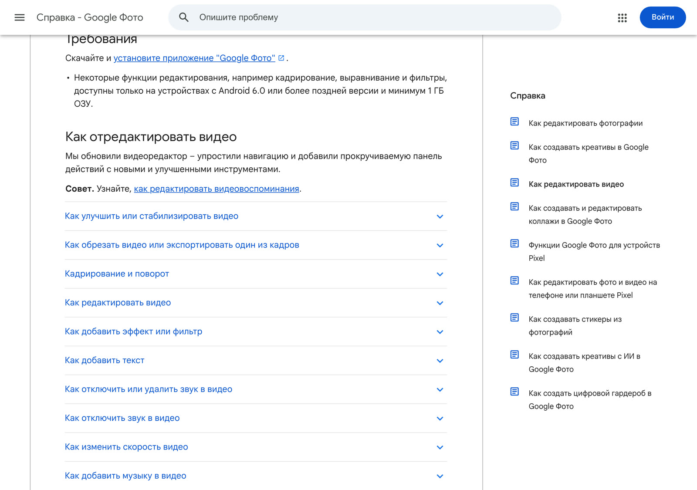Image resolution: width=697 pixels, height=490 pixels.
Task: Open section title "Как отключить звук в видео"
Action: point(122,418)
